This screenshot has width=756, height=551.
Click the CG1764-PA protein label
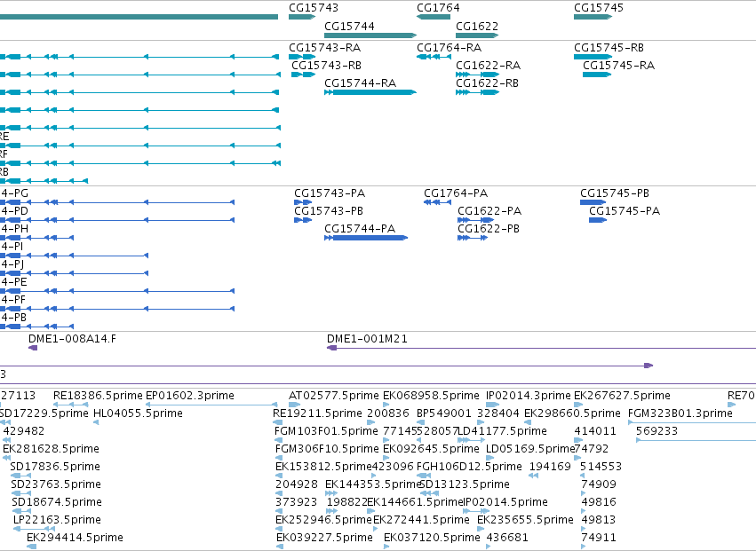click(x=456, y=193)
